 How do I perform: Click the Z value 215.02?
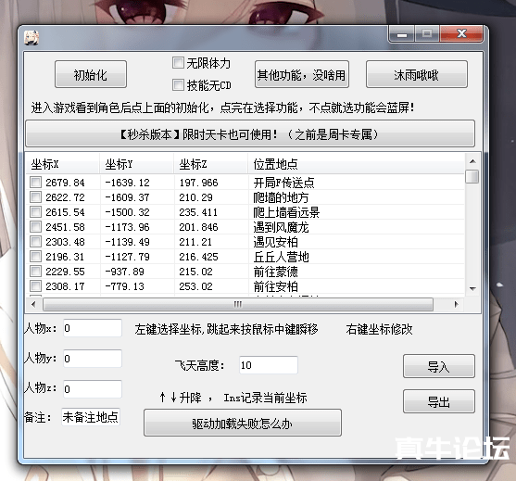point(195,272)
